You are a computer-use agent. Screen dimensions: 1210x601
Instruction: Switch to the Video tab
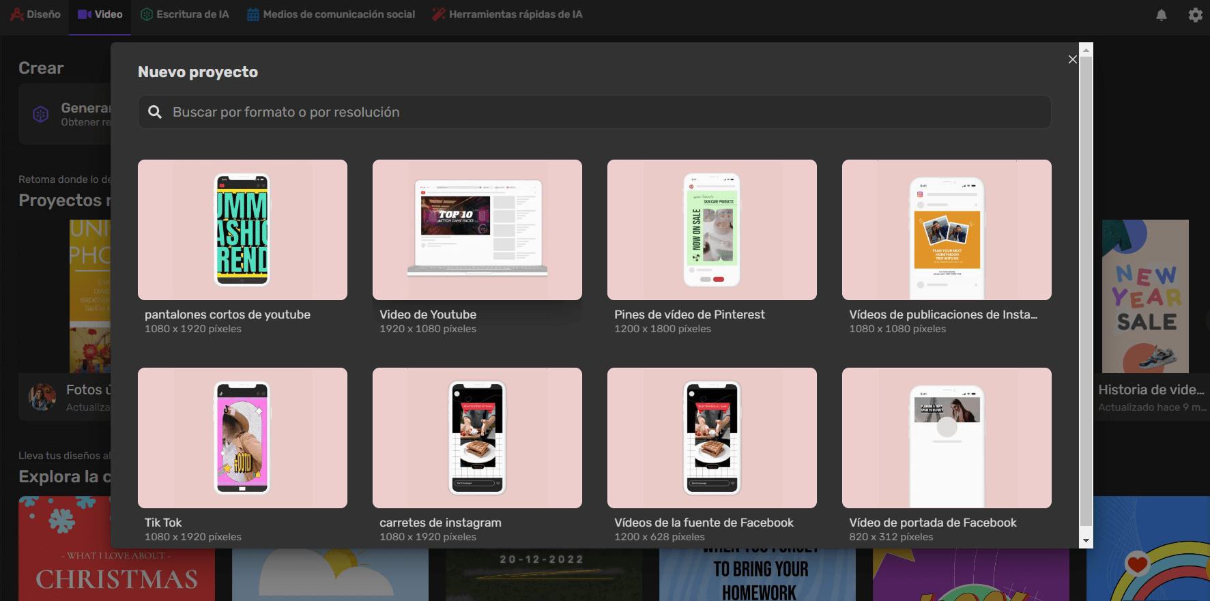tap(100, 14)
